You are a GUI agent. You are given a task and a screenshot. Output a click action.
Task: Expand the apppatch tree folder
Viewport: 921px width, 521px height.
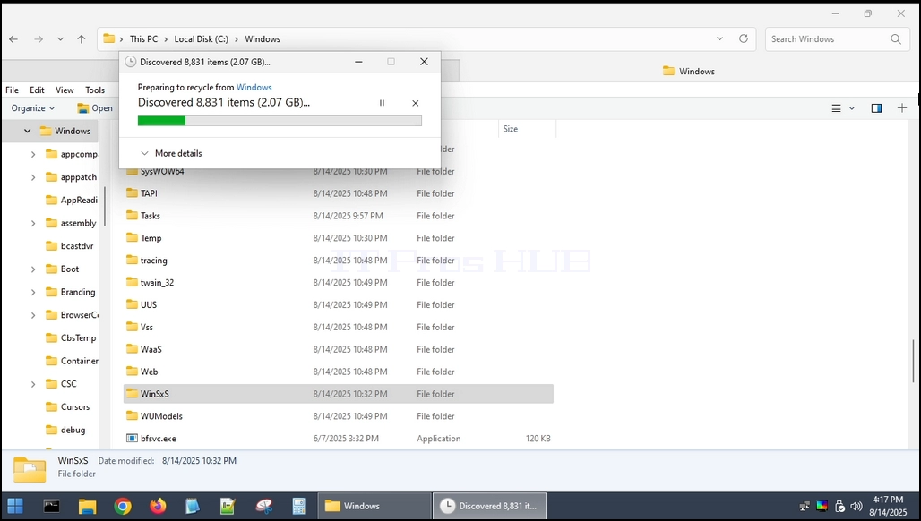pyautogui.click(x=33, y=177)
